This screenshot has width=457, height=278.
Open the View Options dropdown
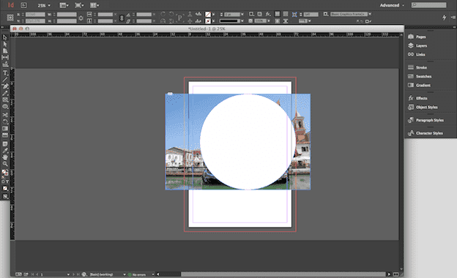coord(64,5)
